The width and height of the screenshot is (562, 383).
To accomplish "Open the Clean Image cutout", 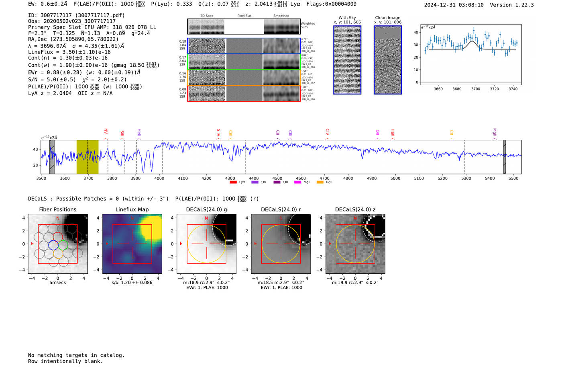I will [388, 60].
